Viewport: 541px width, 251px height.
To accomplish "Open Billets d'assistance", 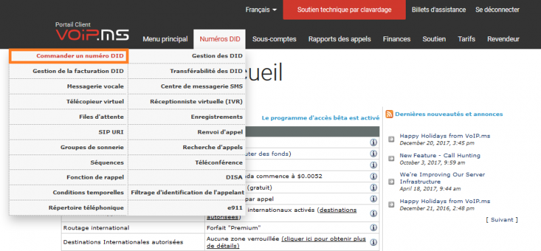I will (x=438, y=9).
